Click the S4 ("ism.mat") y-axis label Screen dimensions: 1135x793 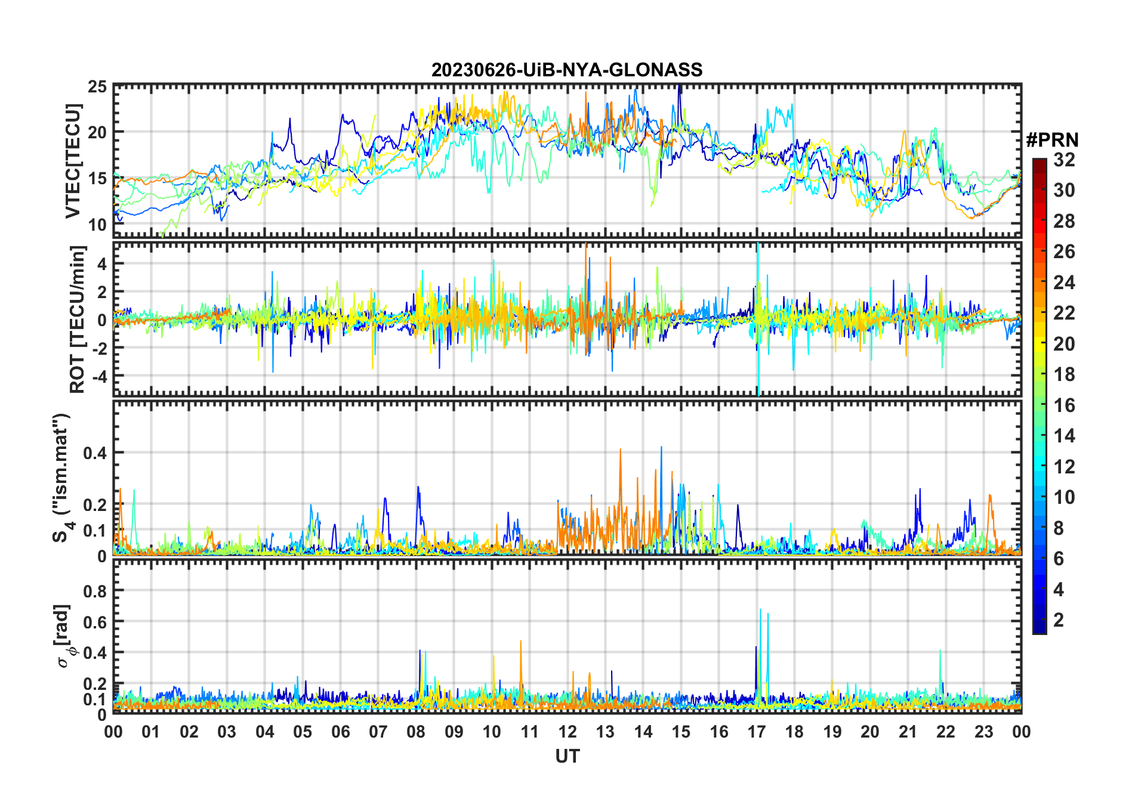(63, 477)
